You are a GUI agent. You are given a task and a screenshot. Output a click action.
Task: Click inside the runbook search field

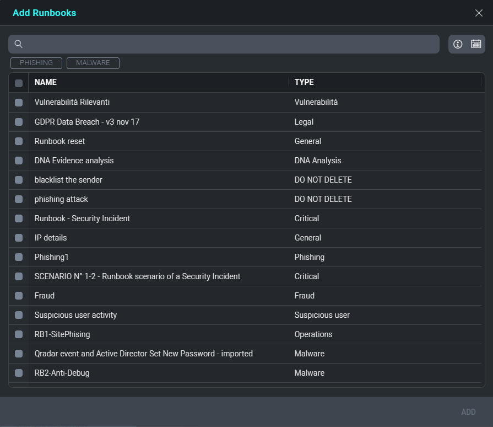231,44
